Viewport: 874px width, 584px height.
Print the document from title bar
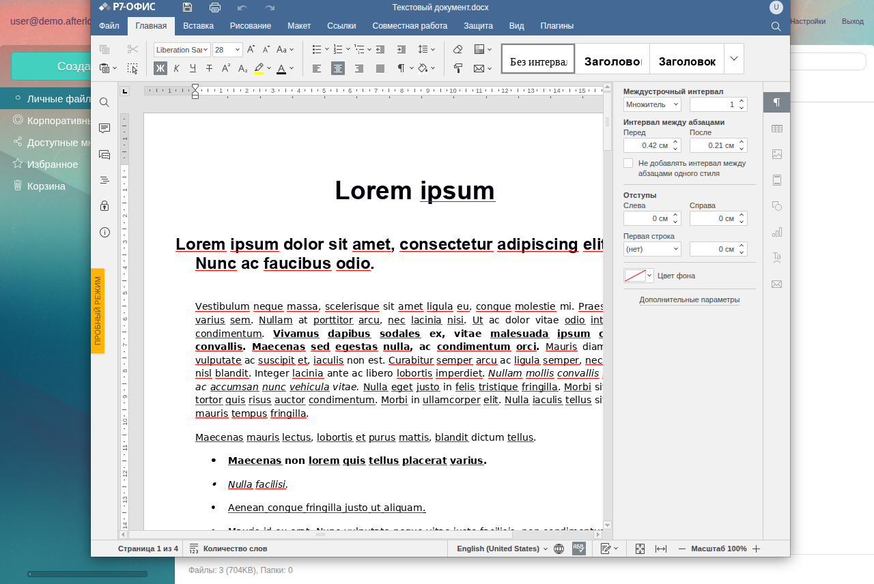(x=215, y=8)
